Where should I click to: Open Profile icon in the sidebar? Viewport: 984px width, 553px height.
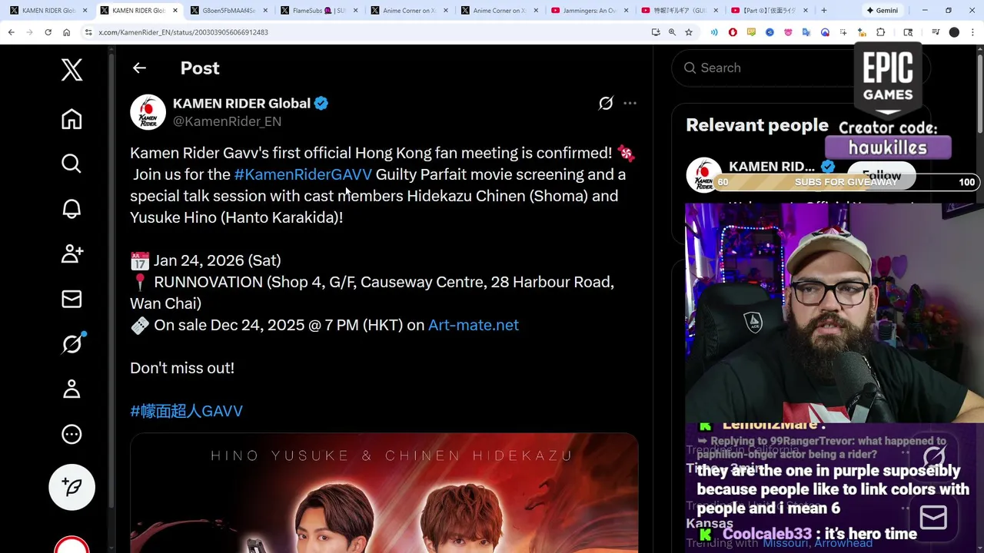click(71, 389)
